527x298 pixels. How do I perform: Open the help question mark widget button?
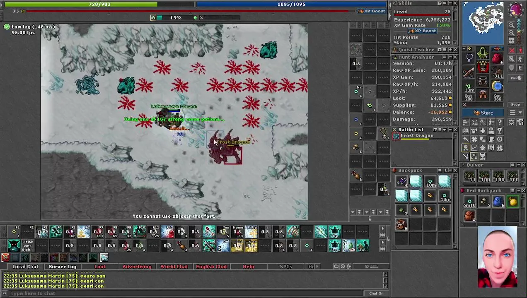500,122
